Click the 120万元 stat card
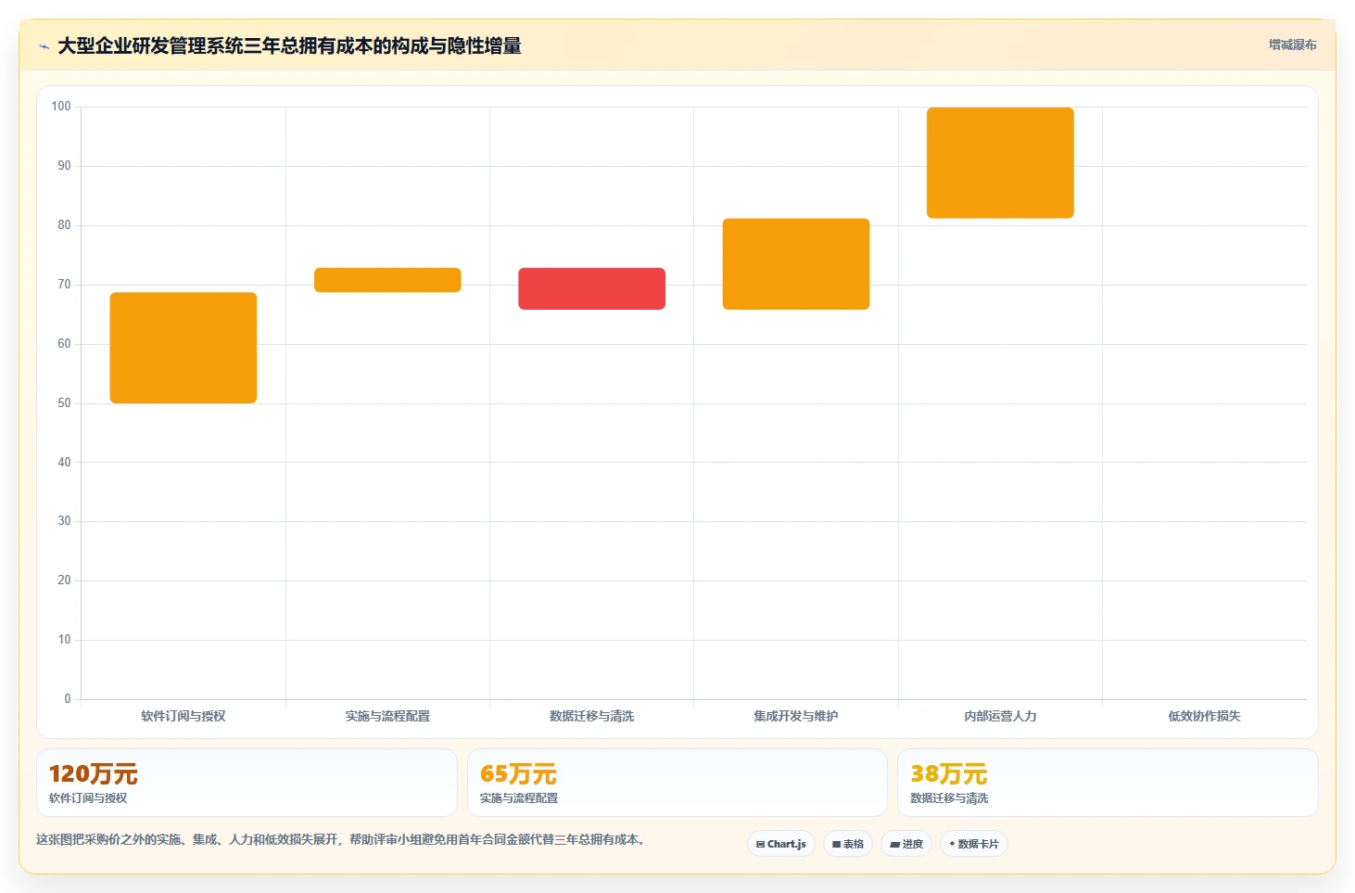Image resolution: width=1355 pixels, height=893 pixels. (x=247, y=783)
